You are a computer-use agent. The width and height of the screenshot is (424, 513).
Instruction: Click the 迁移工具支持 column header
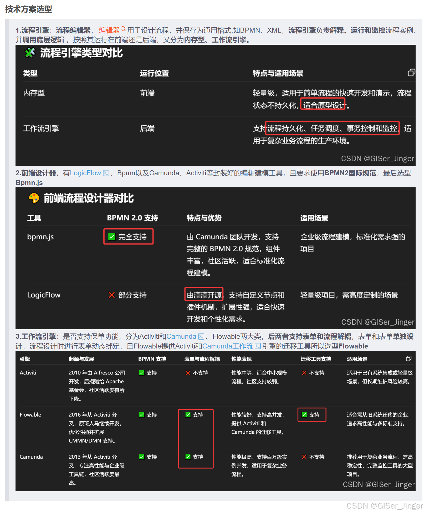point(316,359)
